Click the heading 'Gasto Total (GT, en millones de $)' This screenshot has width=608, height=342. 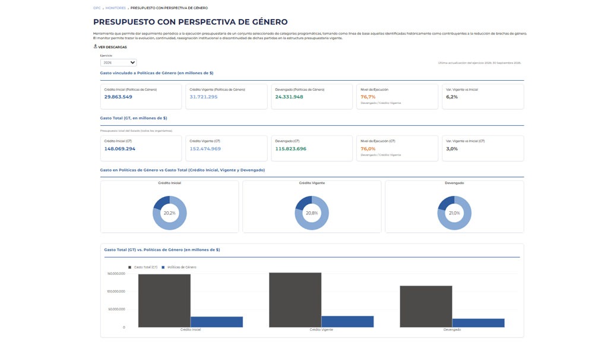coord(134,118)
